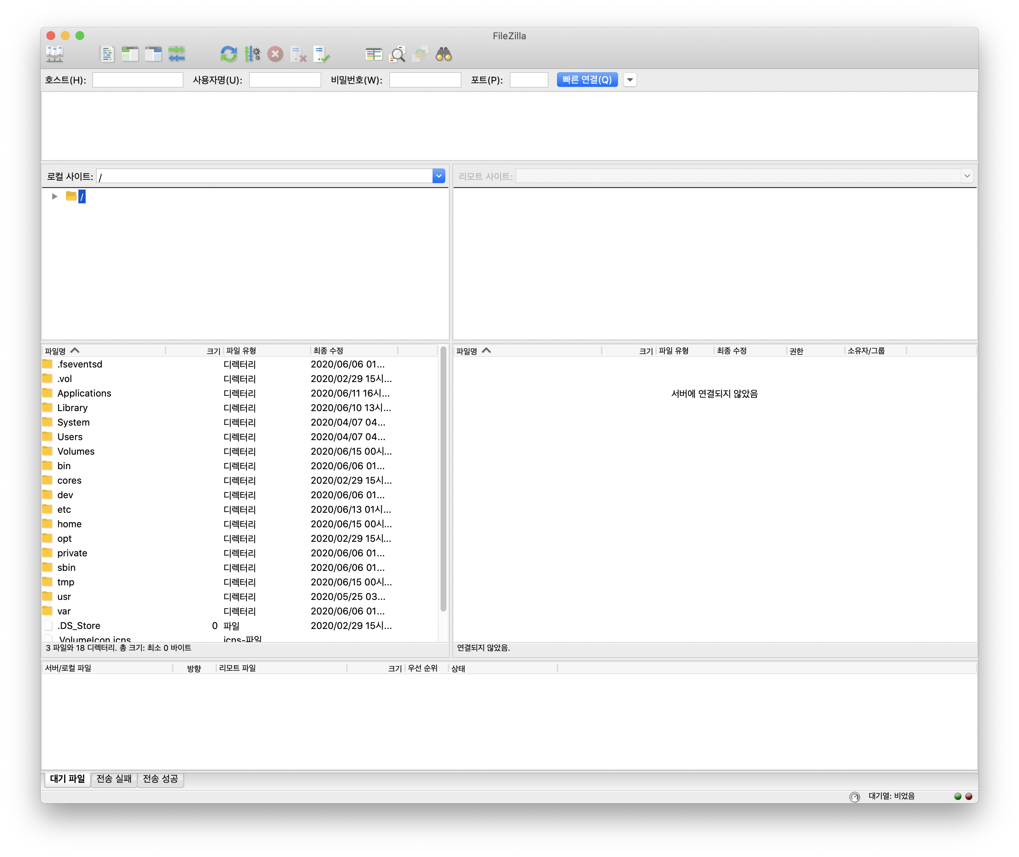Open directory comparison icon
The image size is (1019, 857).
coord(374,54)
